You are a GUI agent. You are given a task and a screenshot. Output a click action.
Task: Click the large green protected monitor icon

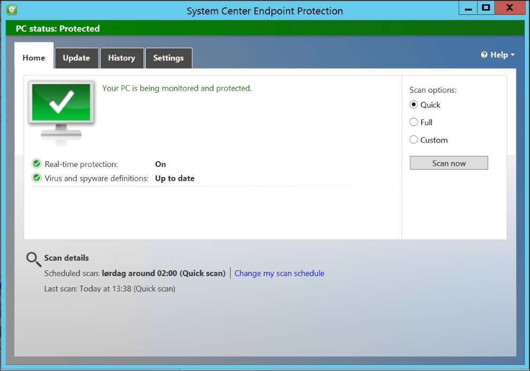(61, 108)
